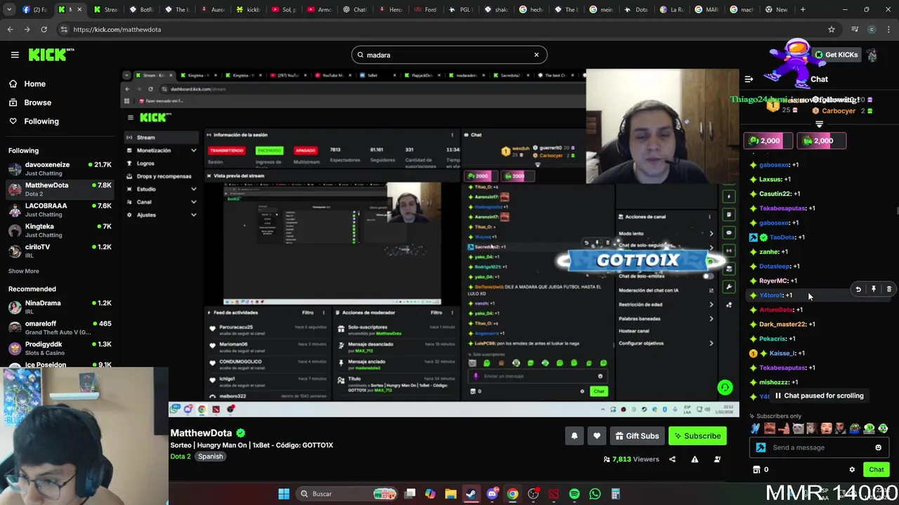Switch to the Facebook browser tab
Screen dimensions: 899x505
click(35, 10)
